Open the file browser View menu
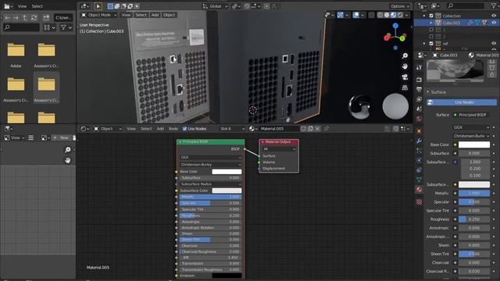The height and width of the screenshot is (281, 500). coord(22,6)
